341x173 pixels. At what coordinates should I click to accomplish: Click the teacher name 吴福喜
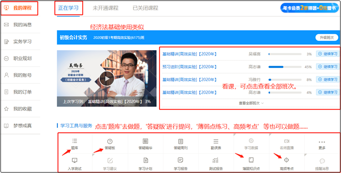pyautogui.click(x=255, y=54)
